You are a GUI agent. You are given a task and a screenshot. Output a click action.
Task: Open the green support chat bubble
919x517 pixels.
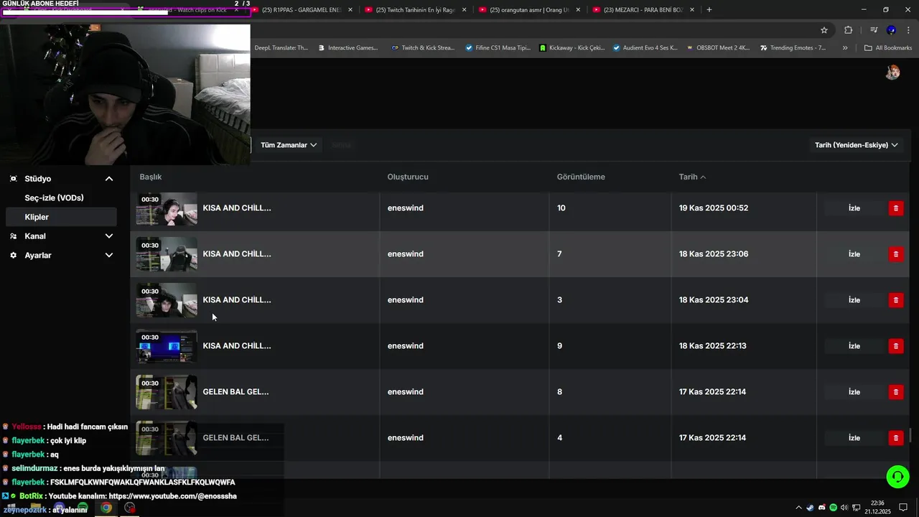897,476
